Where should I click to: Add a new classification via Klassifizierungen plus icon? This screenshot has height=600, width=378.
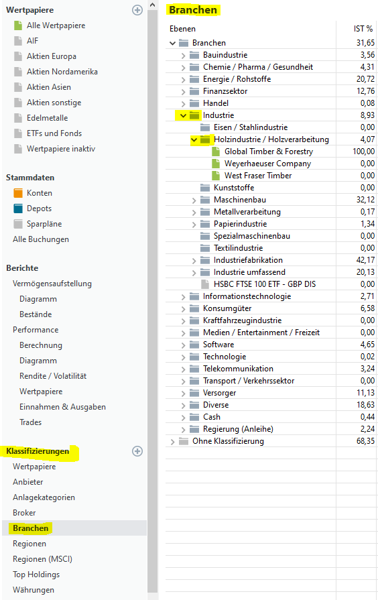(x=137, y=451)
